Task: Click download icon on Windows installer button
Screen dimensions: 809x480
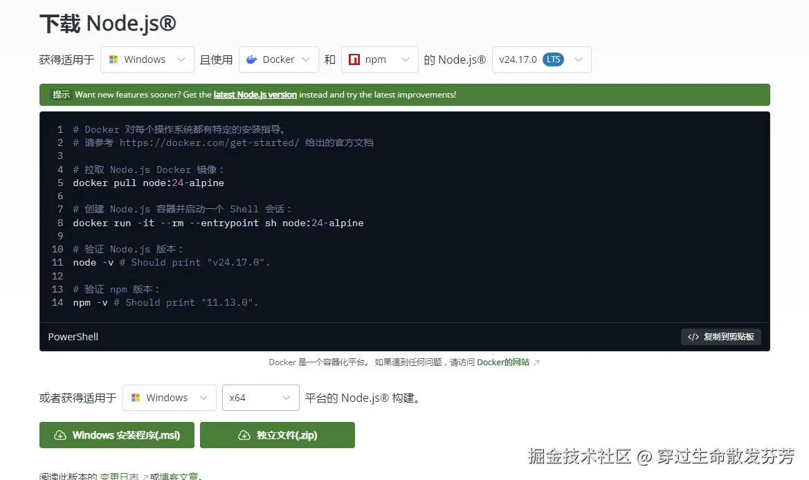Action: [60, 435]
